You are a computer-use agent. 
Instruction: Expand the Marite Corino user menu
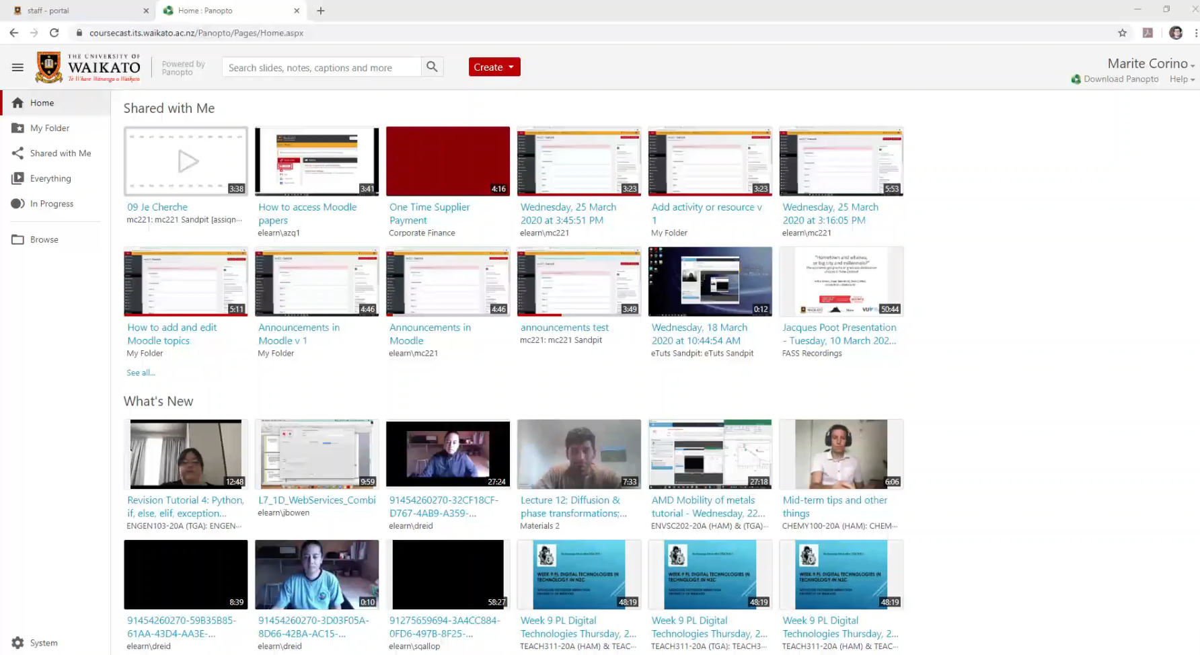(x=1151, y=63)
